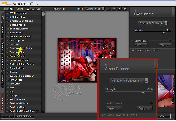This screenshot has height=121, width=176.
Task: Select the Foliage filter
Action: coord(13,95)
